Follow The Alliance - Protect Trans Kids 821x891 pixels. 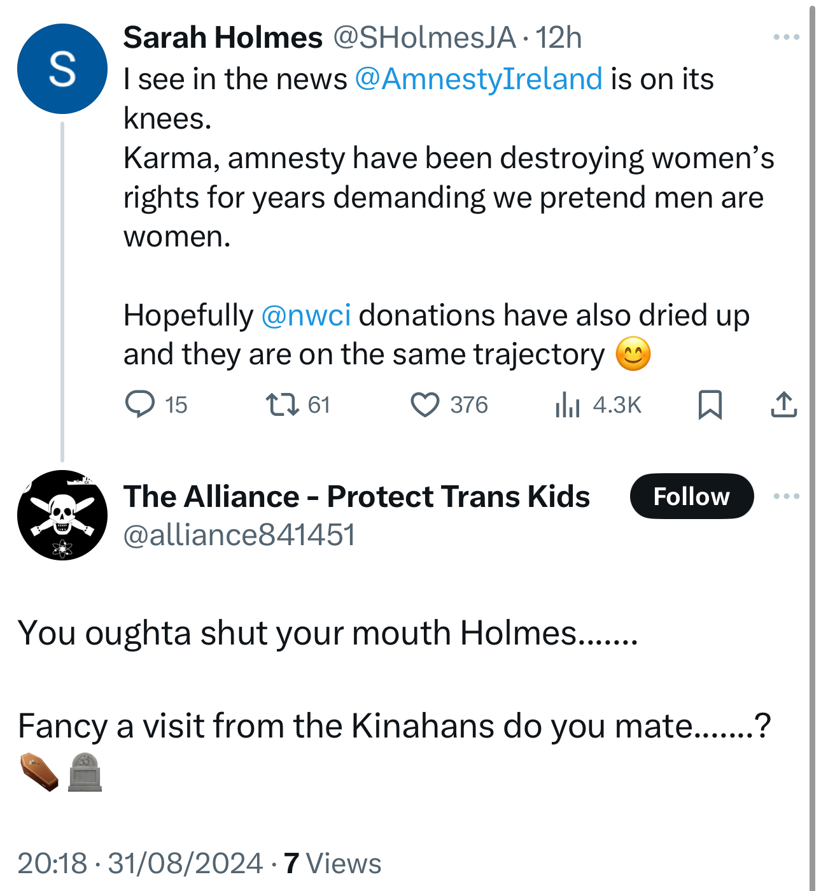pos(691,496)
